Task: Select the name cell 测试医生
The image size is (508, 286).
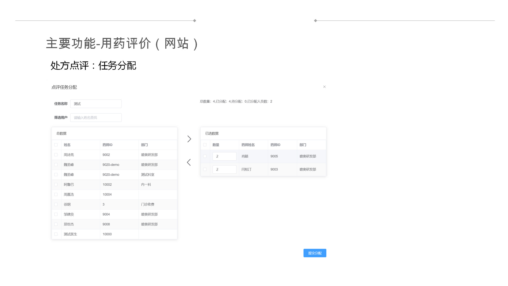Action: (70, 234)
